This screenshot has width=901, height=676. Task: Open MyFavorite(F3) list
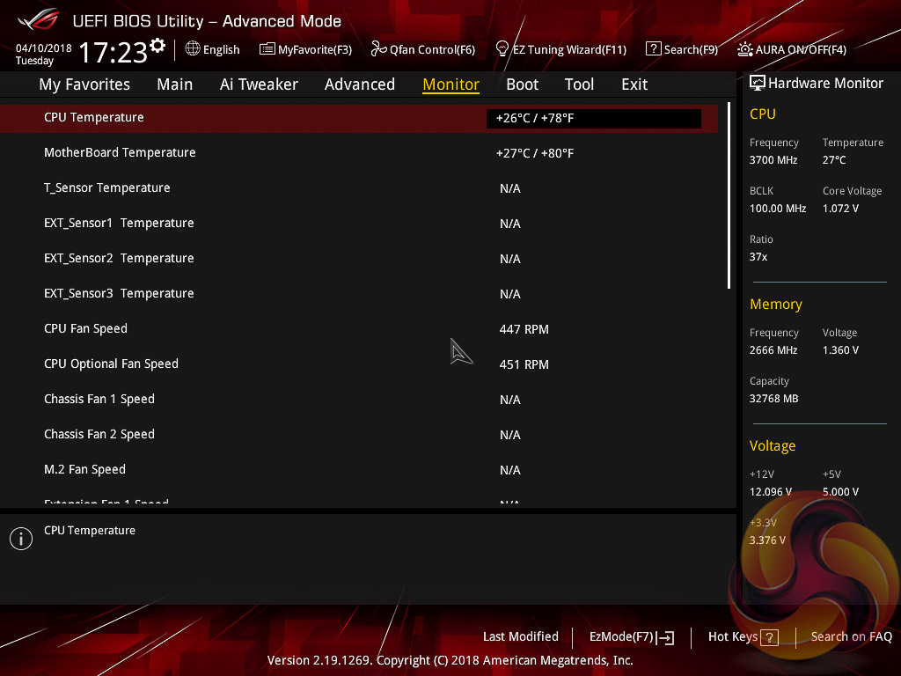pyautogui.click(x=305, y=49)
